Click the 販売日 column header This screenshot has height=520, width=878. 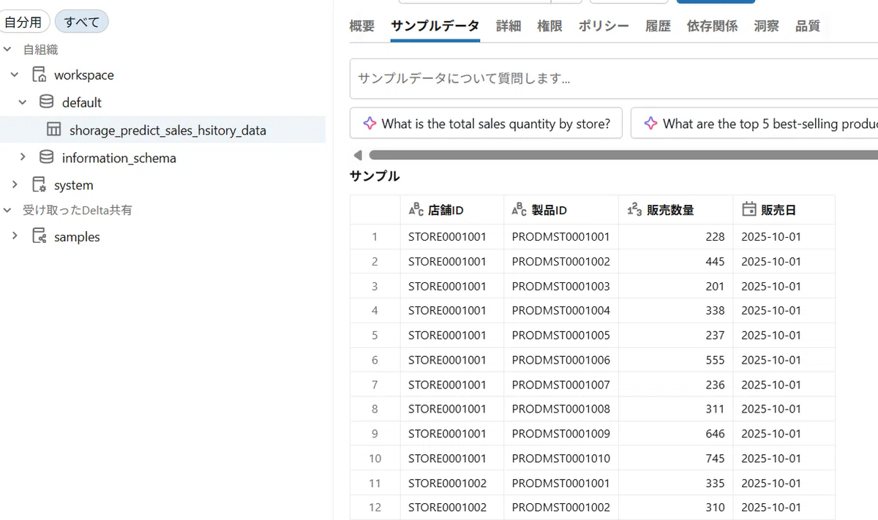tap(784, 210)
